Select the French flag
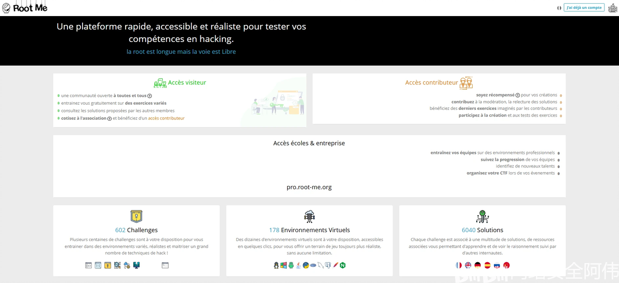619x283 pixels. coord(459,265)
